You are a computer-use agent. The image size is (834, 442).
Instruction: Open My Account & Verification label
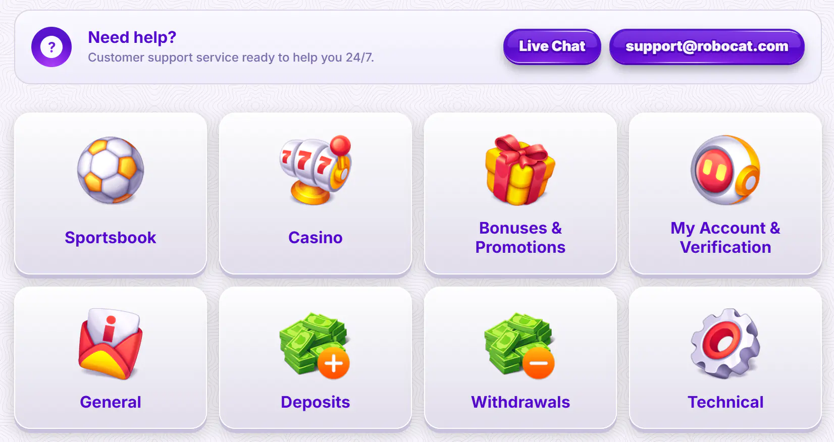coord(725,238)
